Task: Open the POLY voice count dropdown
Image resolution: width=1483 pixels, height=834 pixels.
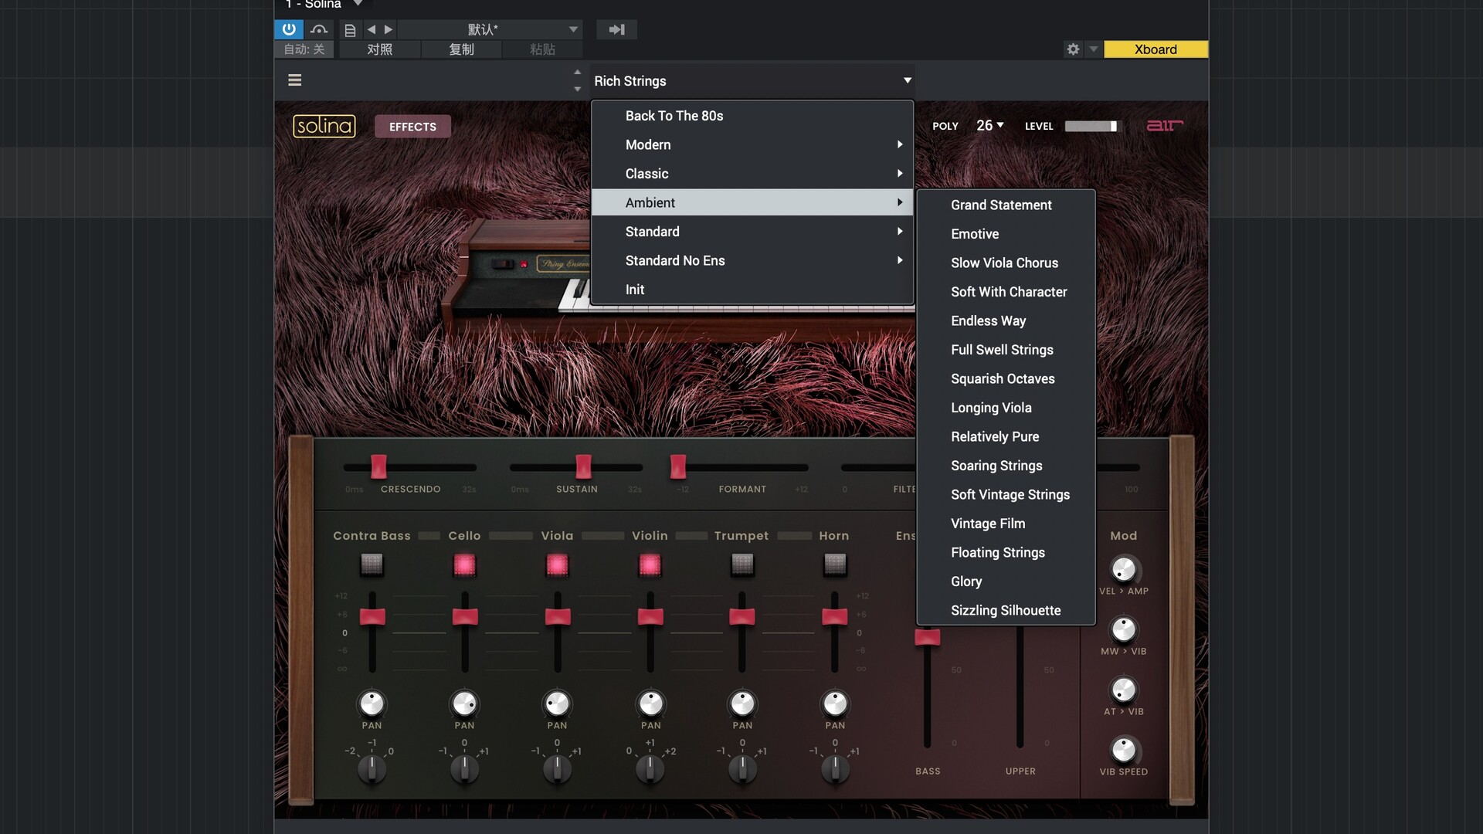Action: 989,125
